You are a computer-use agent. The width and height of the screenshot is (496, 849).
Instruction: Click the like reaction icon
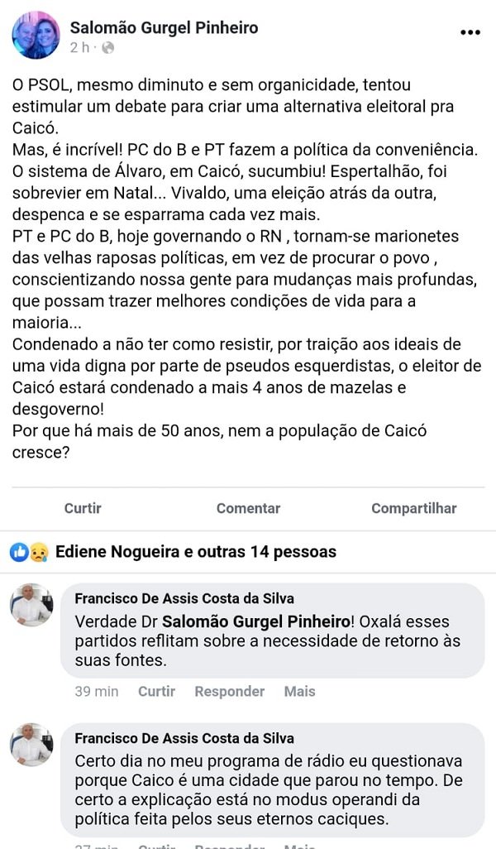[19, 552]
